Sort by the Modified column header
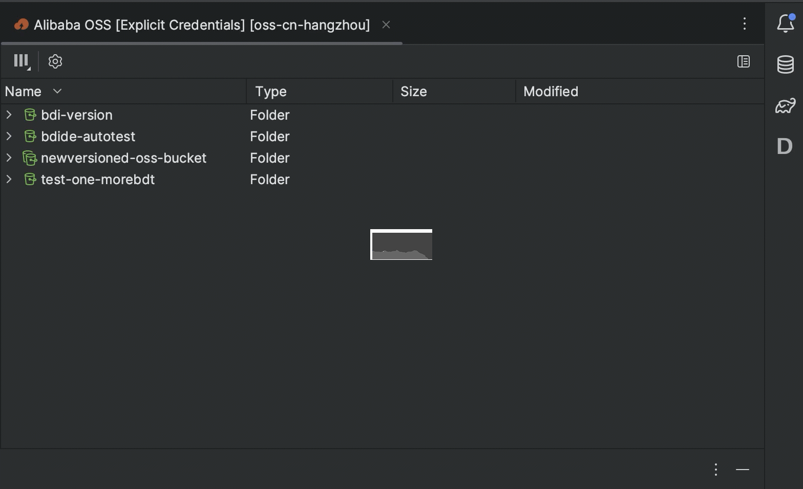This screenshot has width=803, height=489. click(x=551, y=92)
